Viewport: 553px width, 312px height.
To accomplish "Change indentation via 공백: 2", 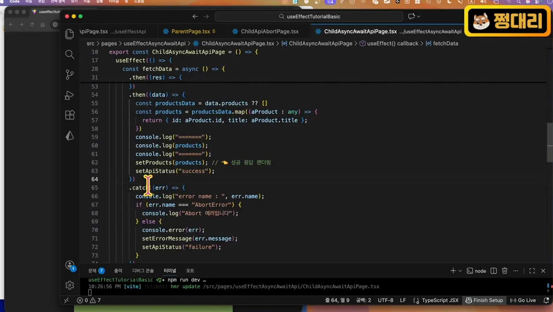I will (x=364, y=300).
